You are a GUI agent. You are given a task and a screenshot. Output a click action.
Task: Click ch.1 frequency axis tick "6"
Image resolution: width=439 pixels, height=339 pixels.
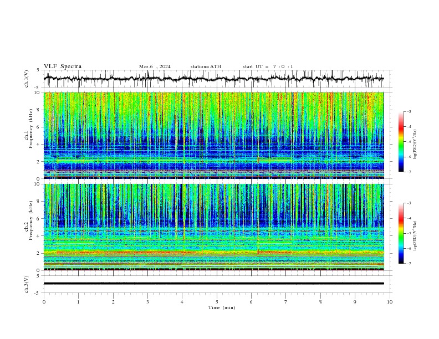[x=39, y=127]
